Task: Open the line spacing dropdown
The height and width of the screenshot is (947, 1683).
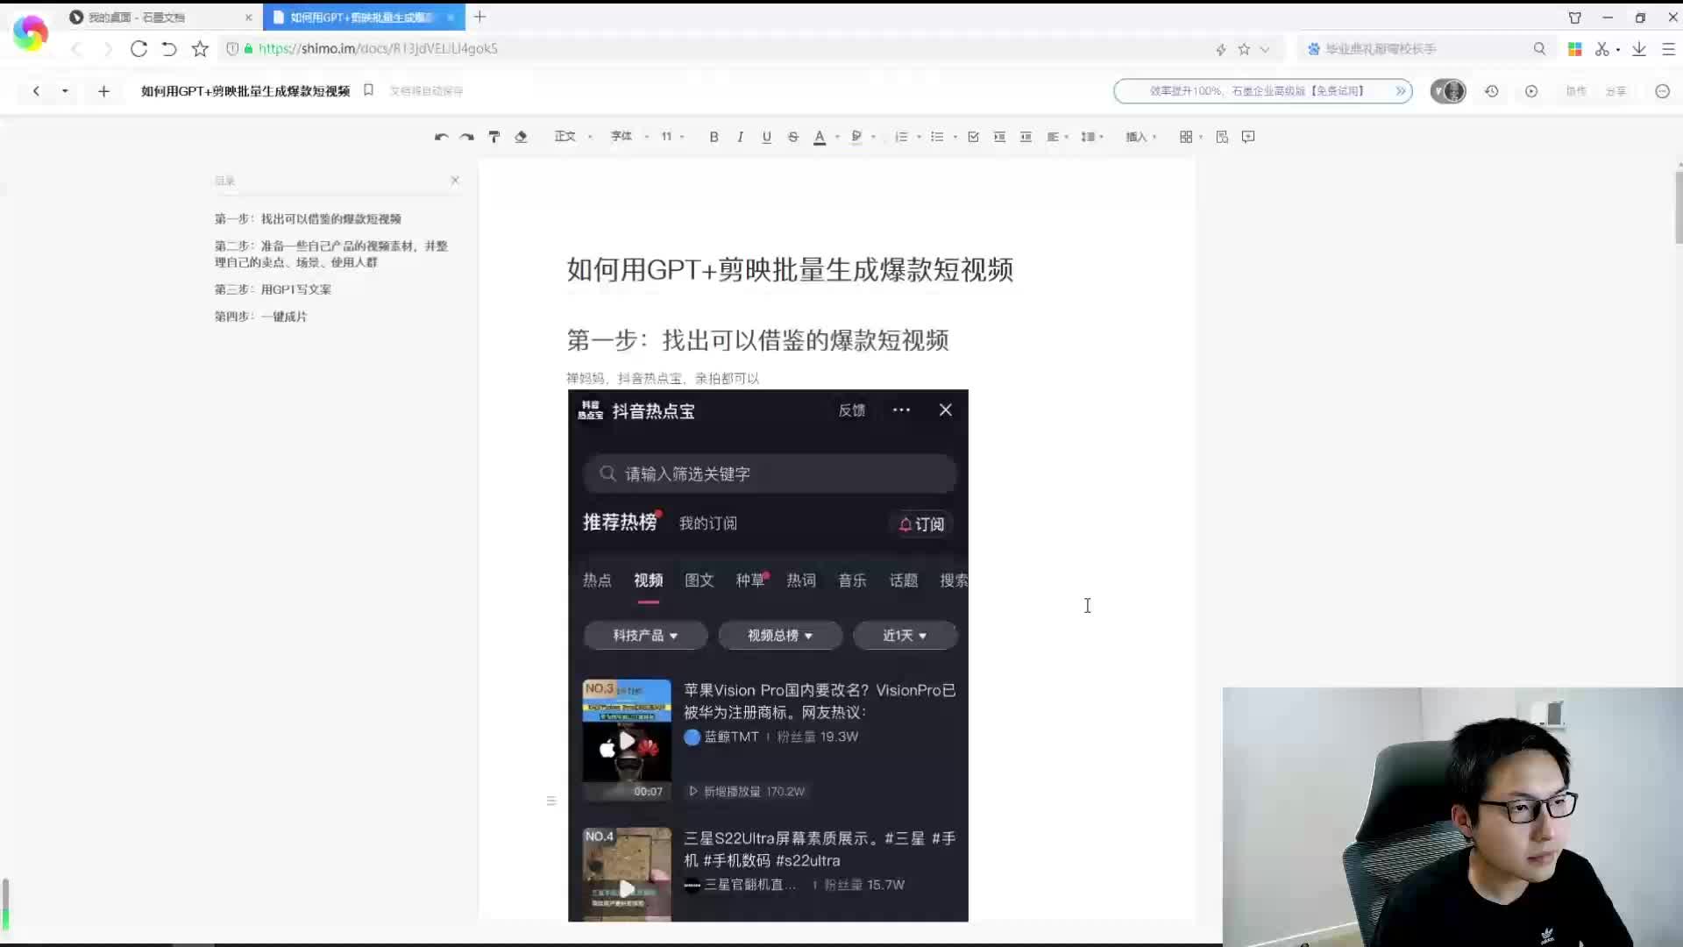Action: (1092, 137)
